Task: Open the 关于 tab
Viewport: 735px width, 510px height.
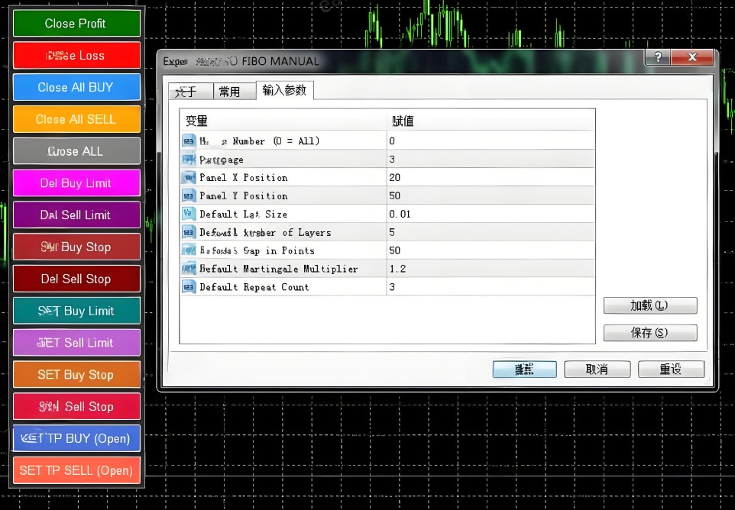Action: point(186,92)
